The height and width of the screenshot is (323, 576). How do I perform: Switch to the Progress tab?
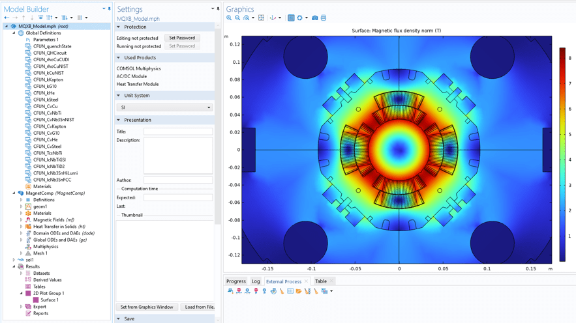point(236,281)
